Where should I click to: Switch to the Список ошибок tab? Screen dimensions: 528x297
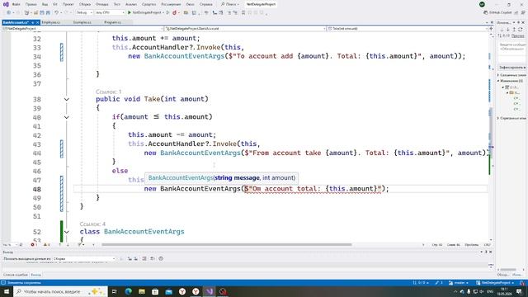tap(16, 275)
